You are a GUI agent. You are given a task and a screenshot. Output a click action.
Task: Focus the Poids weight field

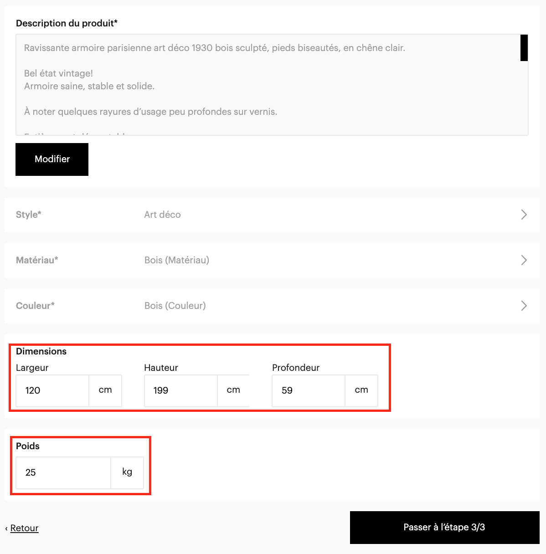click(63, 472)
